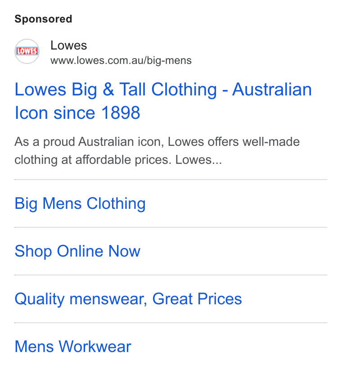The image size is (342, 370).
Task: Go to the Mens Workwear sitelink
Action: 73,347
